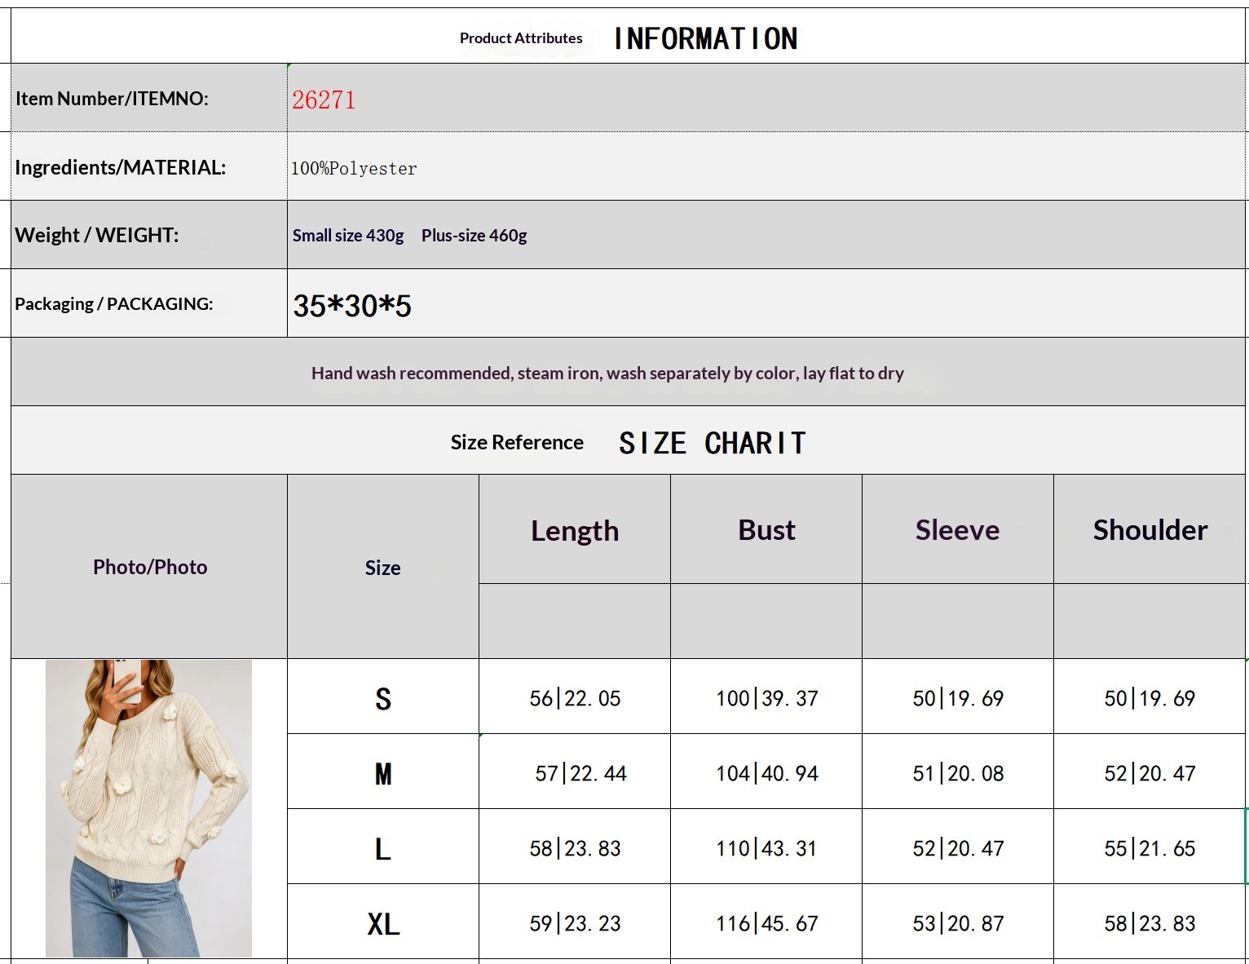The image size is (1249, 964).
Task: Select the Small size 430g weight text
Action: click(x=348, y=236)
